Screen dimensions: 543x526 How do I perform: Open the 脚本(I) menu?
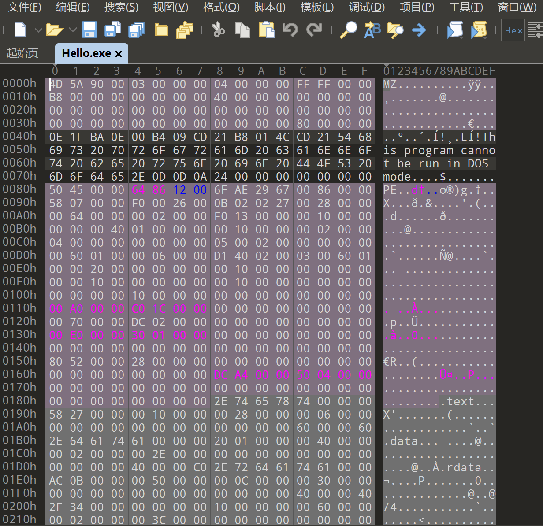click(270, 7)
